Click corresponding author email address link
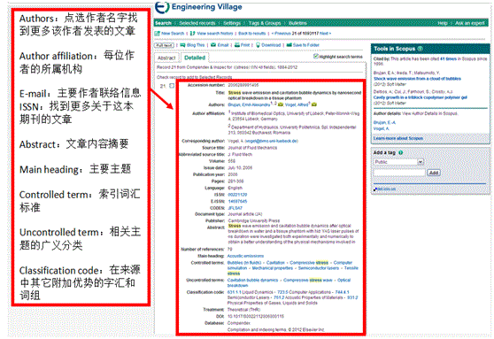Screen dimensions: 494x339 (271, 141)
